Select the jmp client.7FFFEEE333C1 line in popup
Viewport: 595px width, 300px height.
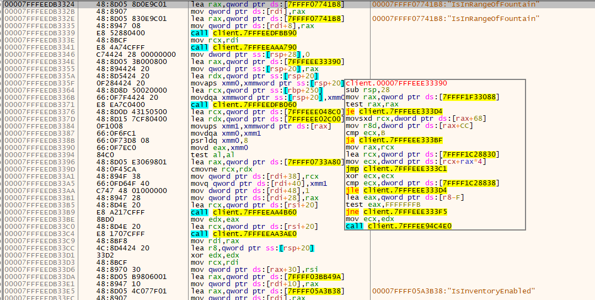pyautogui.click(x=389, y=169)
